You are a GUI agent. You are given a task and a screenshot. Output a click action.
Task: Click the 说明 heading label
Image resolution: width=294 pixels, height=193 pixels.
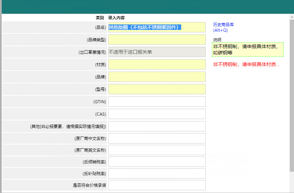tap(217, 40)
